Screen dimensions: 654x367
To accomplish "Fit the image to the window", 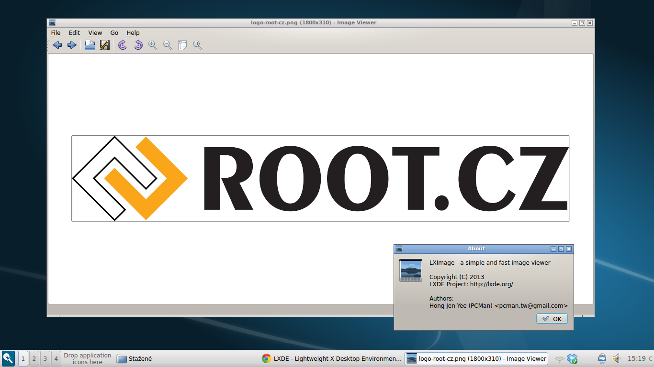I will (181, 44).
